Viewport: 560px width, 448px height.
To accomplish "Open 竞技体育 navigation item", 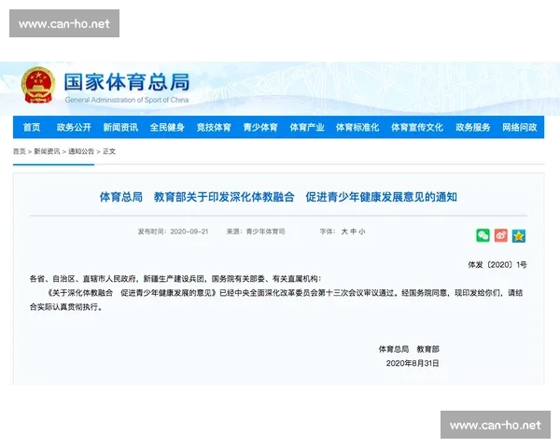I will point(214,127).
